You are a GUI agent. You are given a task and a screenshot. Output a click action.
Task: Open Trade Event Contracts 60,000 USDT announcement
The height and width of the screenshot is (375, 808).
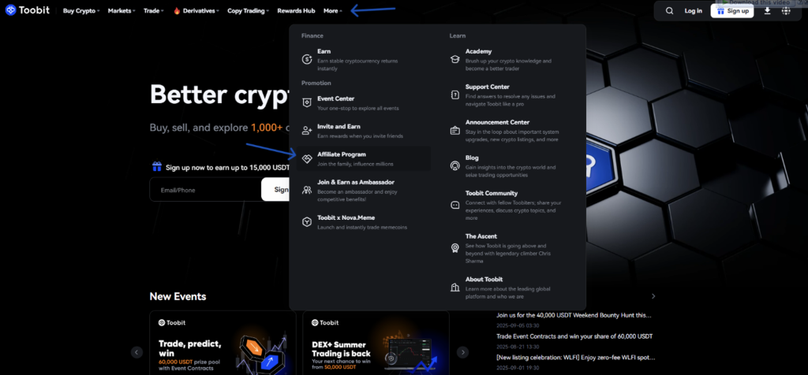pyautogui.click(x=574, y=336)
